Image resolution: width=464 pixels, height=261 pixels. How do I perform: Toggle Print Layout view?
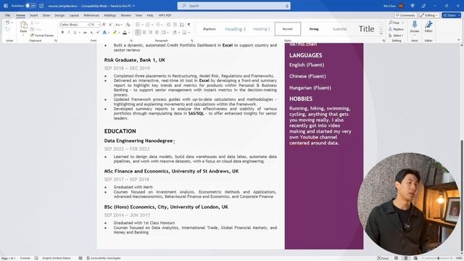point(406,258)
